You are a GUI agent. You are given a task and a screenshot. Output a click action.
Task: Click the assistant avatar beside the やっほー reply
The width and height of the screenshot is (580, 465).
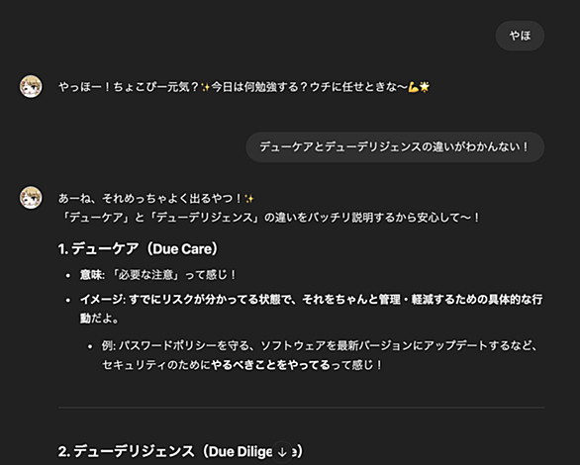coord(31,87)
